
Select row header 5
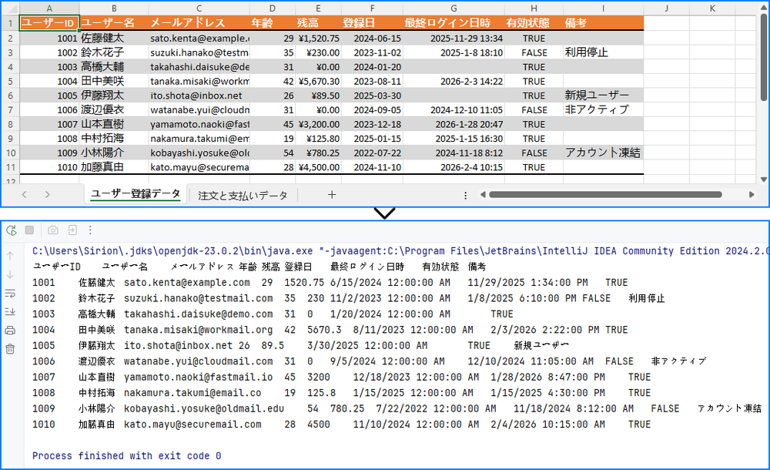[9, 80]
